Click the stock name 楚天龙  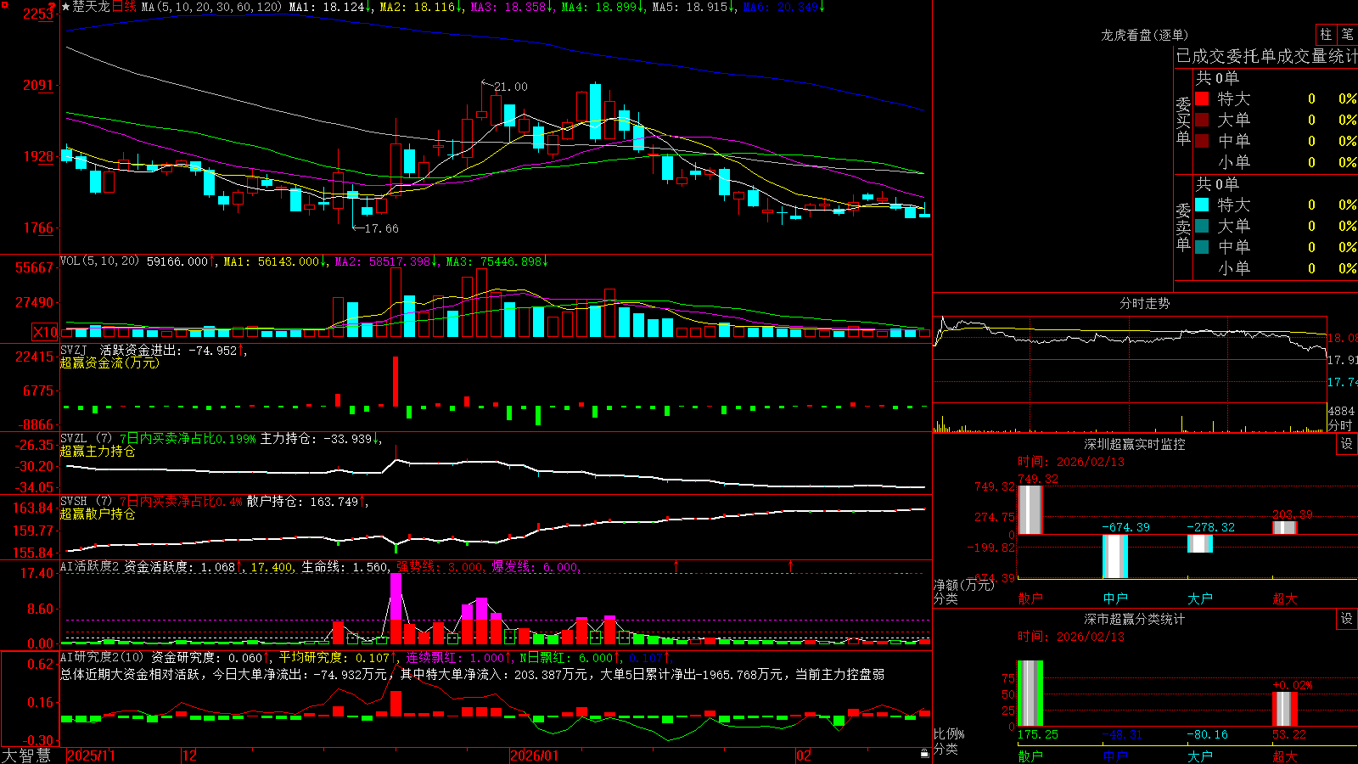click(92, 7)
